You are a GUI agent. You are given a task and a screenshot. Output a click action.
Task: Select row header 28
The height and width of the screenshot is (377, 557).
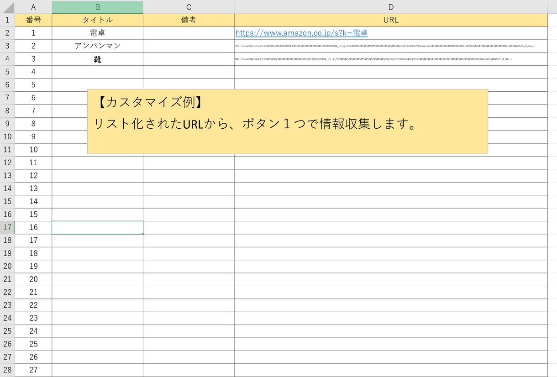click(x=7, y=370)
